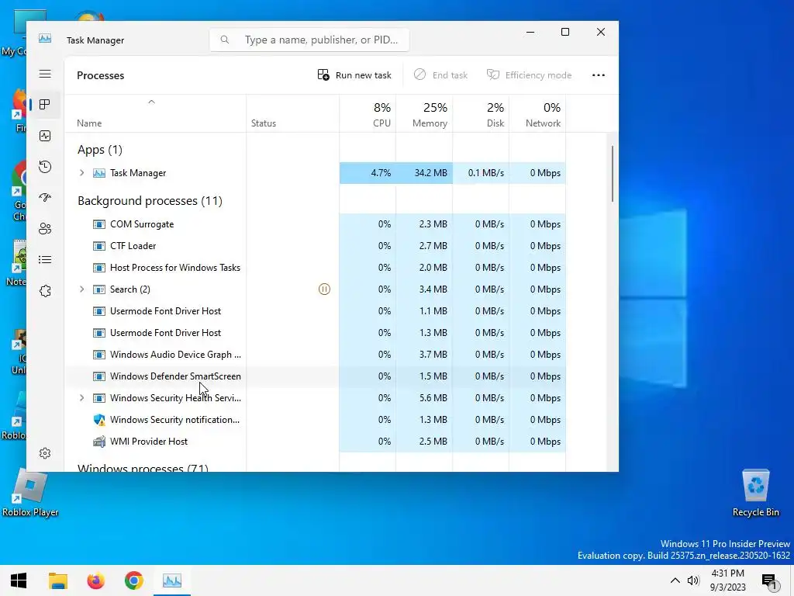Expand the Search (2) process group
The height and width of the screenshot is (596, 794).
pos(81,289)
